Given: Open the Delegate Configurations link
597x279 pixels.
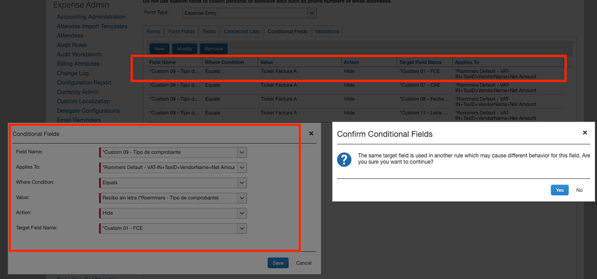Looking at the screenshot, I should click(x=88, y=110).
